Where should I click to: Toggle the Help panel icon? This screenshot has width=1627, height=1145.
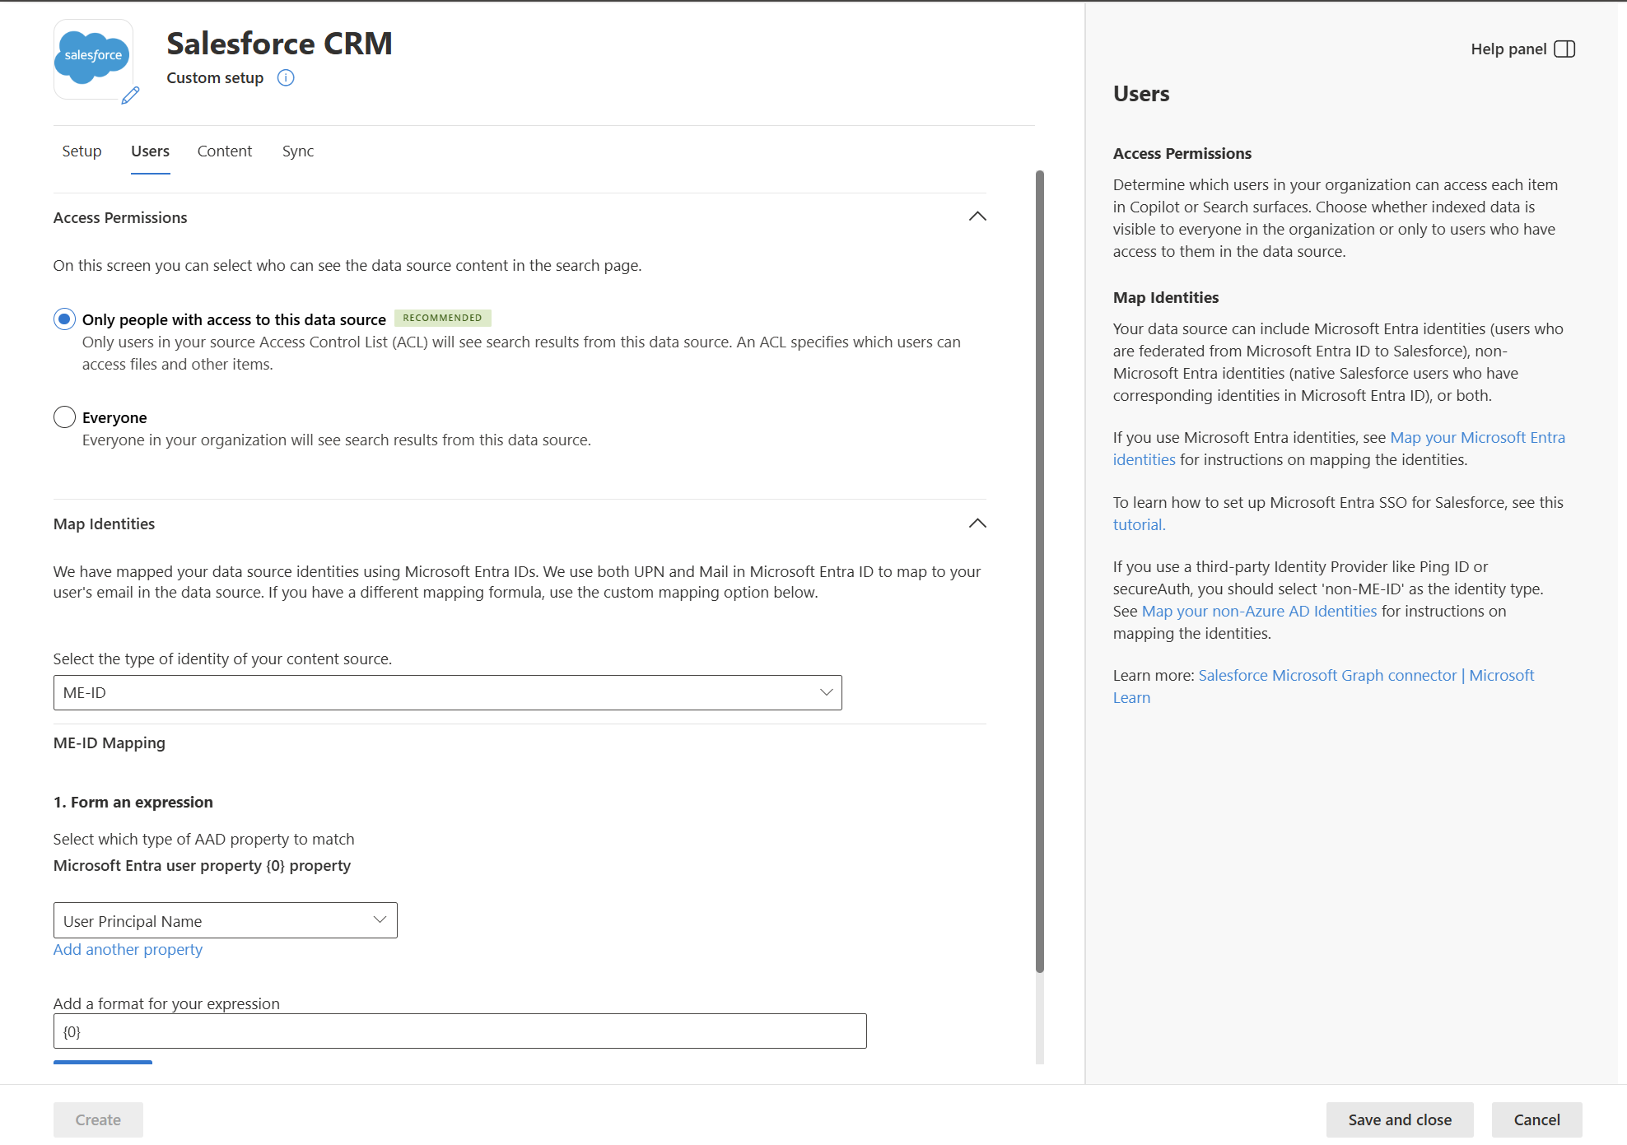[1564, 49]
